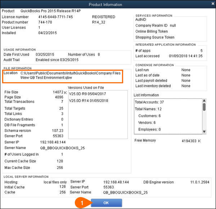Click the Hosting local files only value

[x=55, y=182]
